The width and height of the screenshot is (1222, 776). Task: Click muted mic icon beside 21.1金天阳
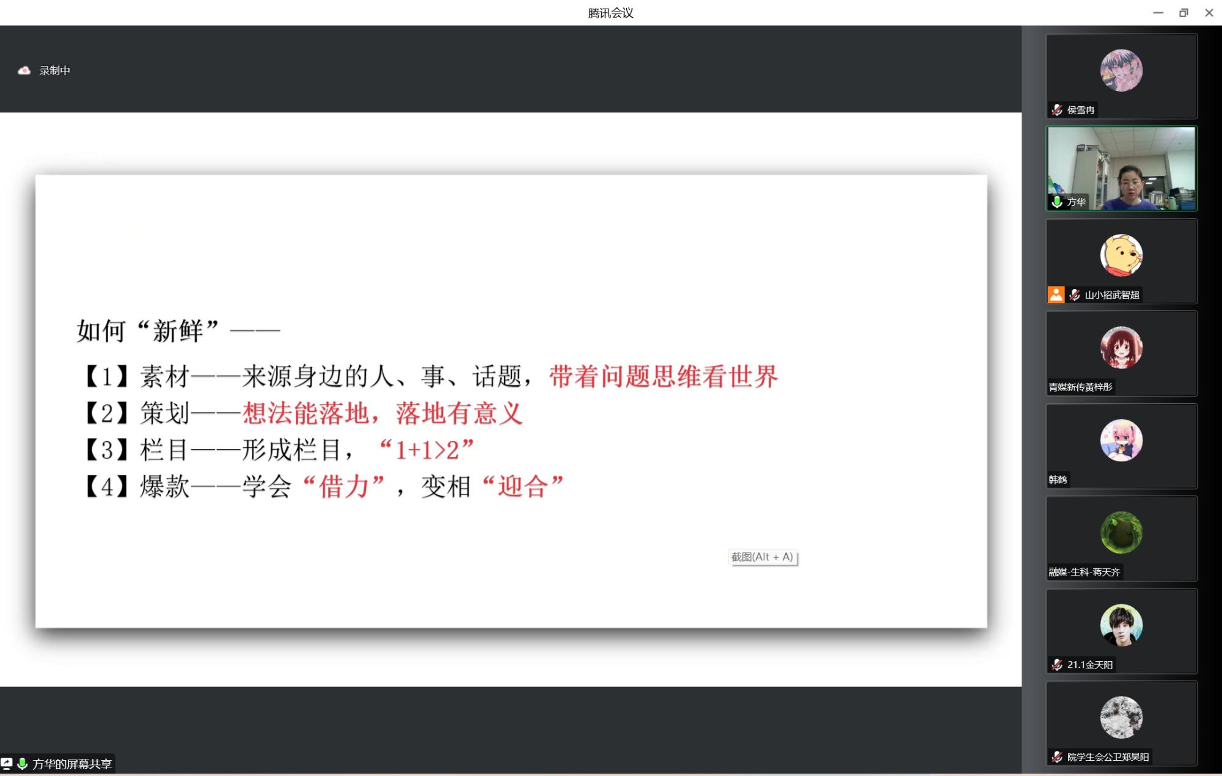coord(1057,664)
